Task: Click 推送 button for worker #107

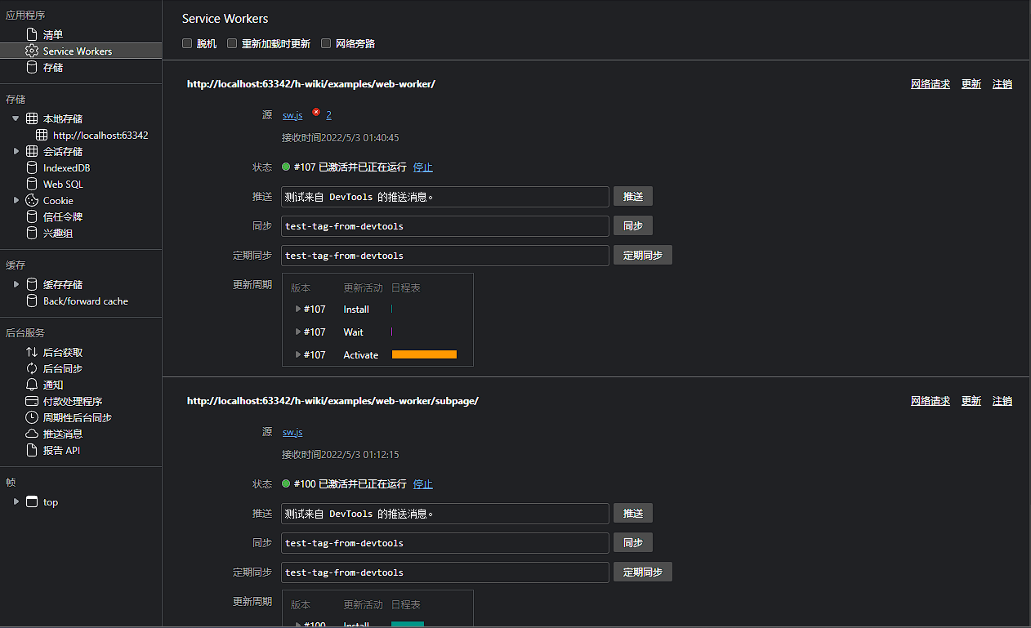Action: pos(633,196)
